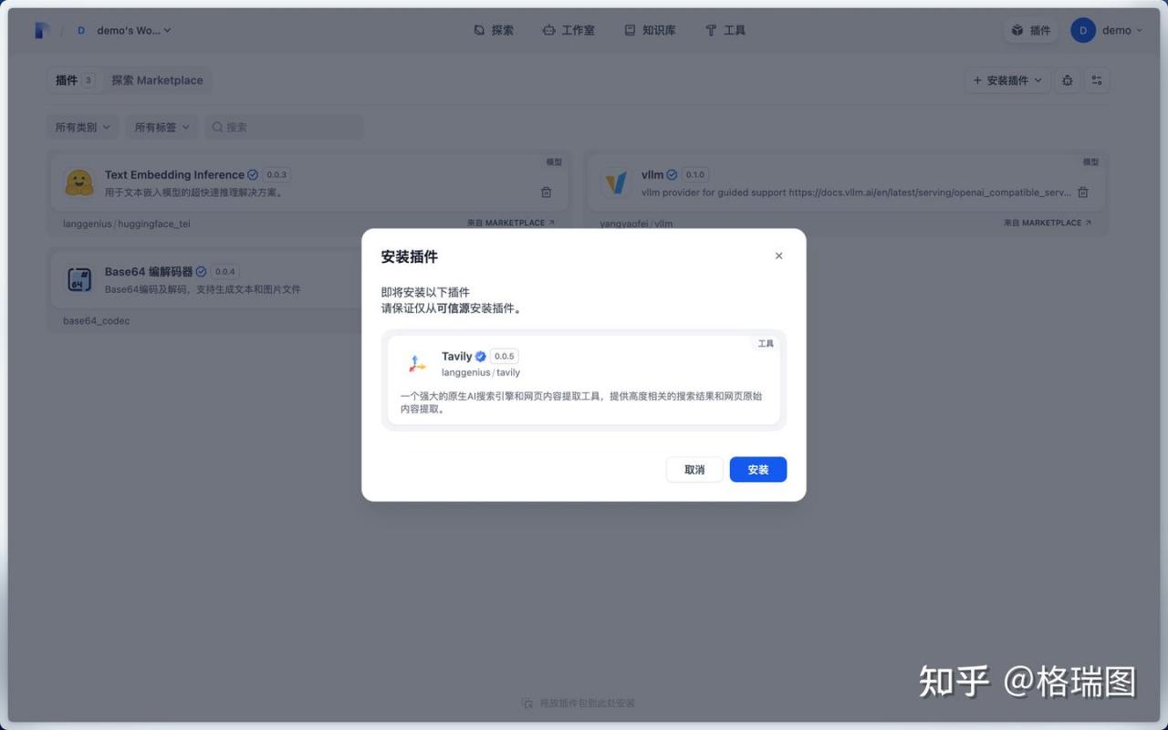Expand the 所有类别 filter

coord(82,127)
